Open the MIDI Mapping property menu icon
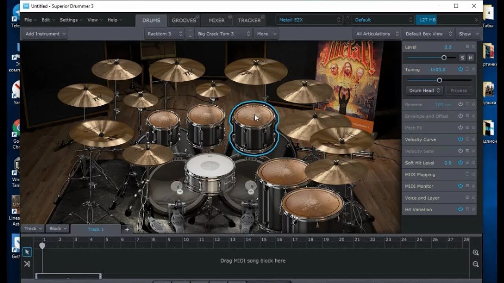The height and width of the screenshot is (283, 504). (467, 174)
